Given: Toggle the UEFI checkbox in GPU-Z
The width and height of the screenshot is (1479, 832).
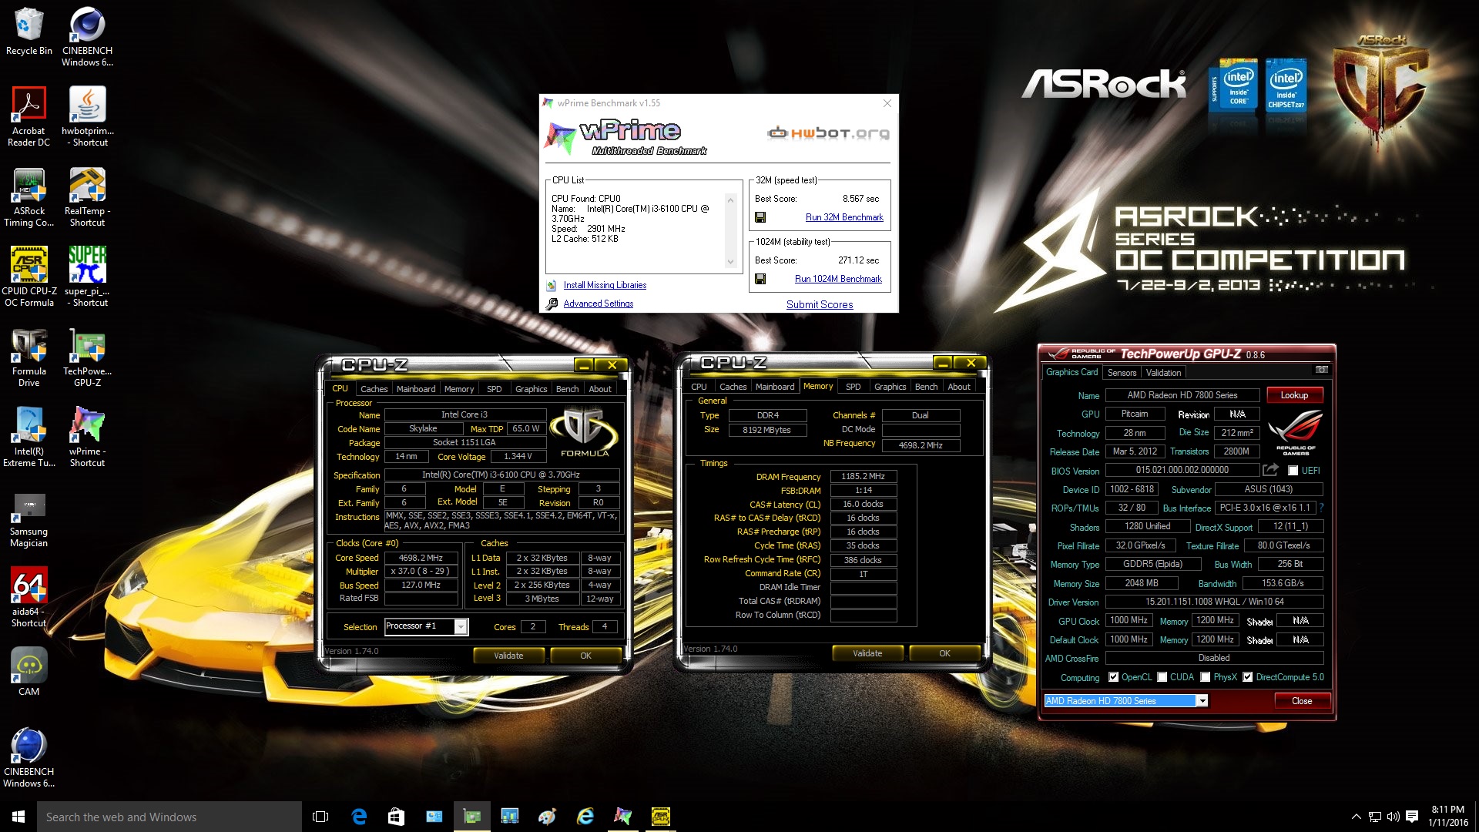Looking at the screenshot, I should point(1293,471).
